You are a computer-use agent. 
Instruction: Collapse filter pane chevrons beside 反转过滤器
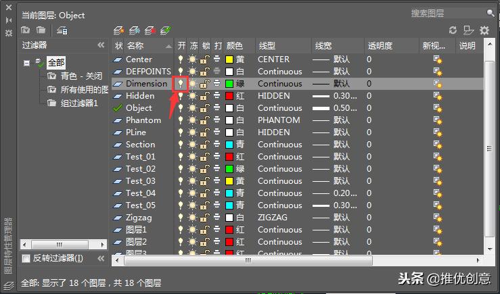pyautogui.click(x=101, y=258)
